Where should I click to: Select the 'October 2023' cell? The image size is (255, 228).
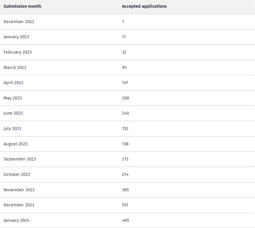(x=17, y=174)
